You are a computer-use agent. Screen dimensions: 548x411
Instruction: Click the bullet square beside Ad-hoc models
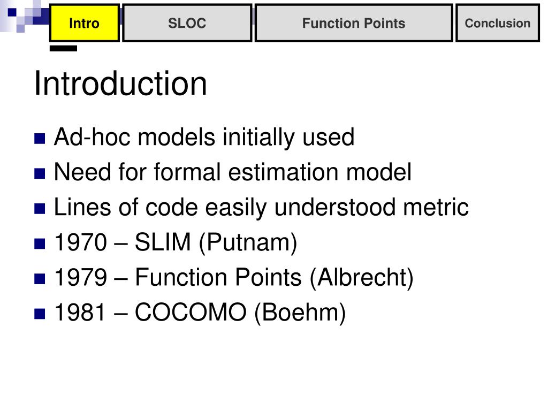coord(40,139)
